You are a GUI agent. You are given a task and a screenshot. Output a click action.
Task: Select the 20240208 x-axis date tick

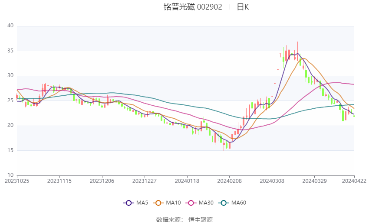click(x=230, y=181)
